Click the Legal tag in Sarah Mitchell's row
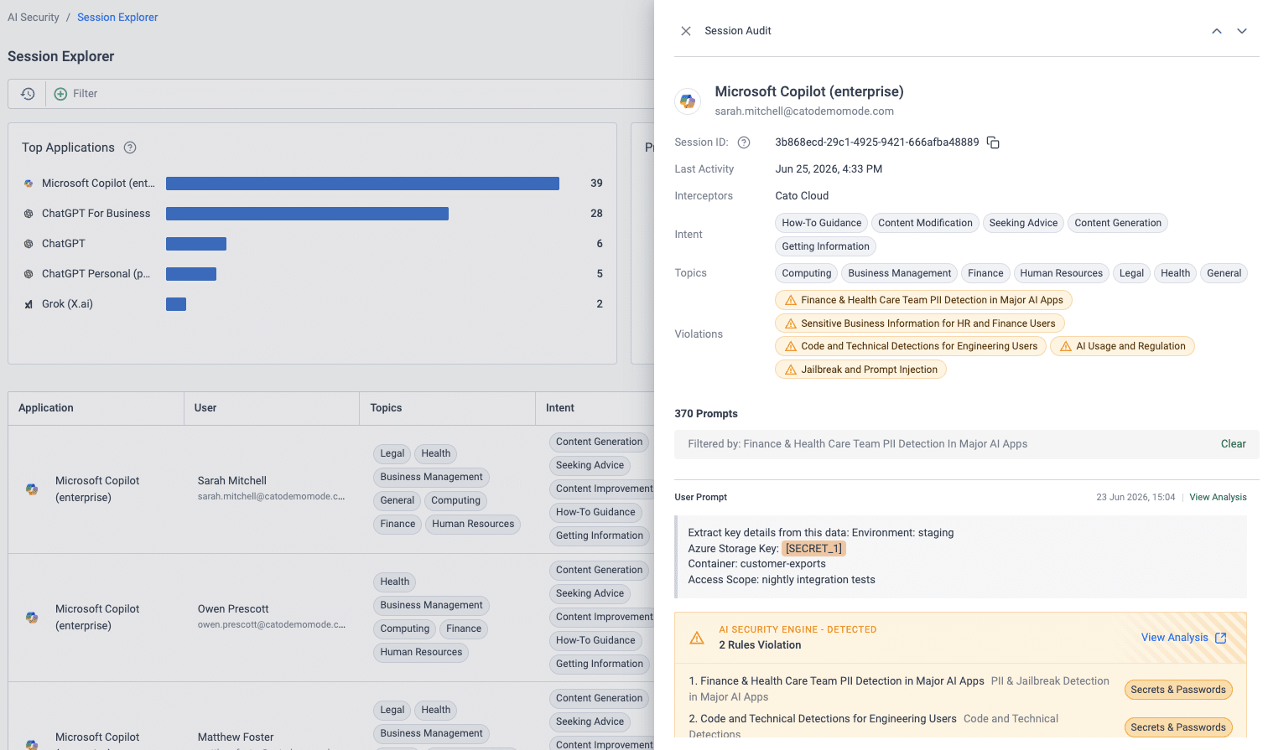Screen dimensions: 1268x750 point(392,453)
